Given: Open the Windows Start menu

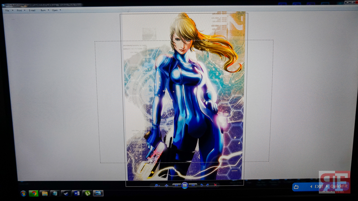Looking at the screenshot, I should coord(23,193).
